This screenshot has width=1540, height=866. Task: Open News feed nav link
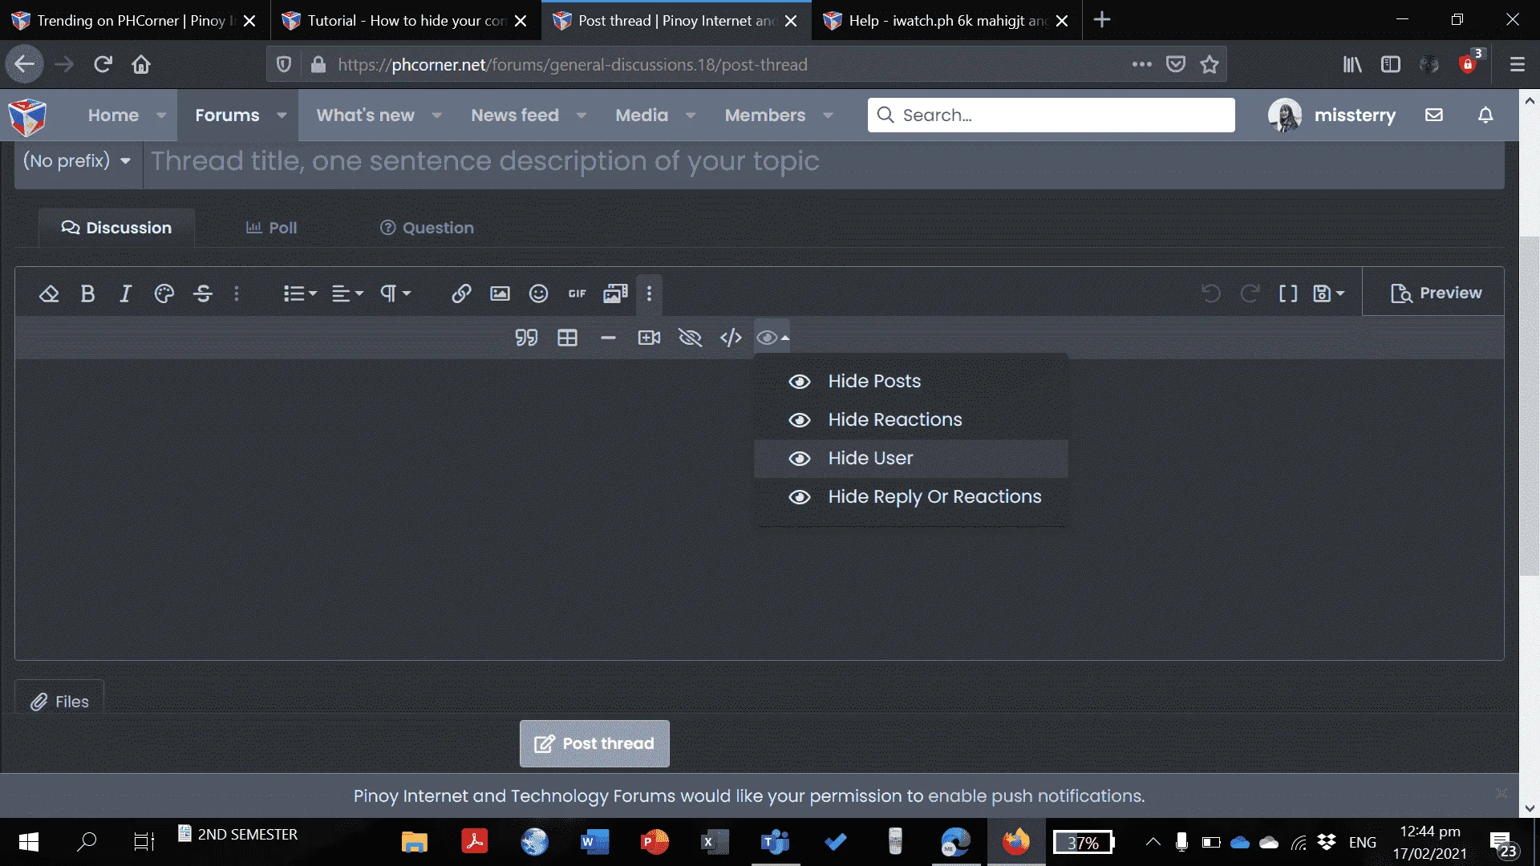coord(515,115)
